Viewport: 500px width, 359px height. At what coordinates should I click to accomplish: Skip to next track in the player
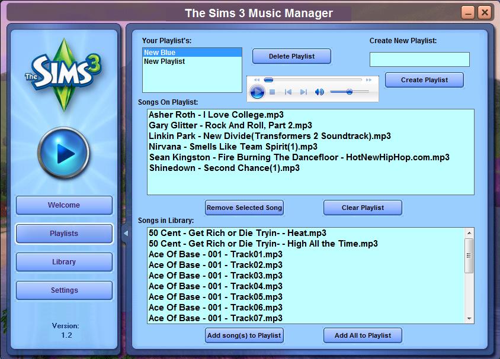pyautogui.click(x=303, y=92)
